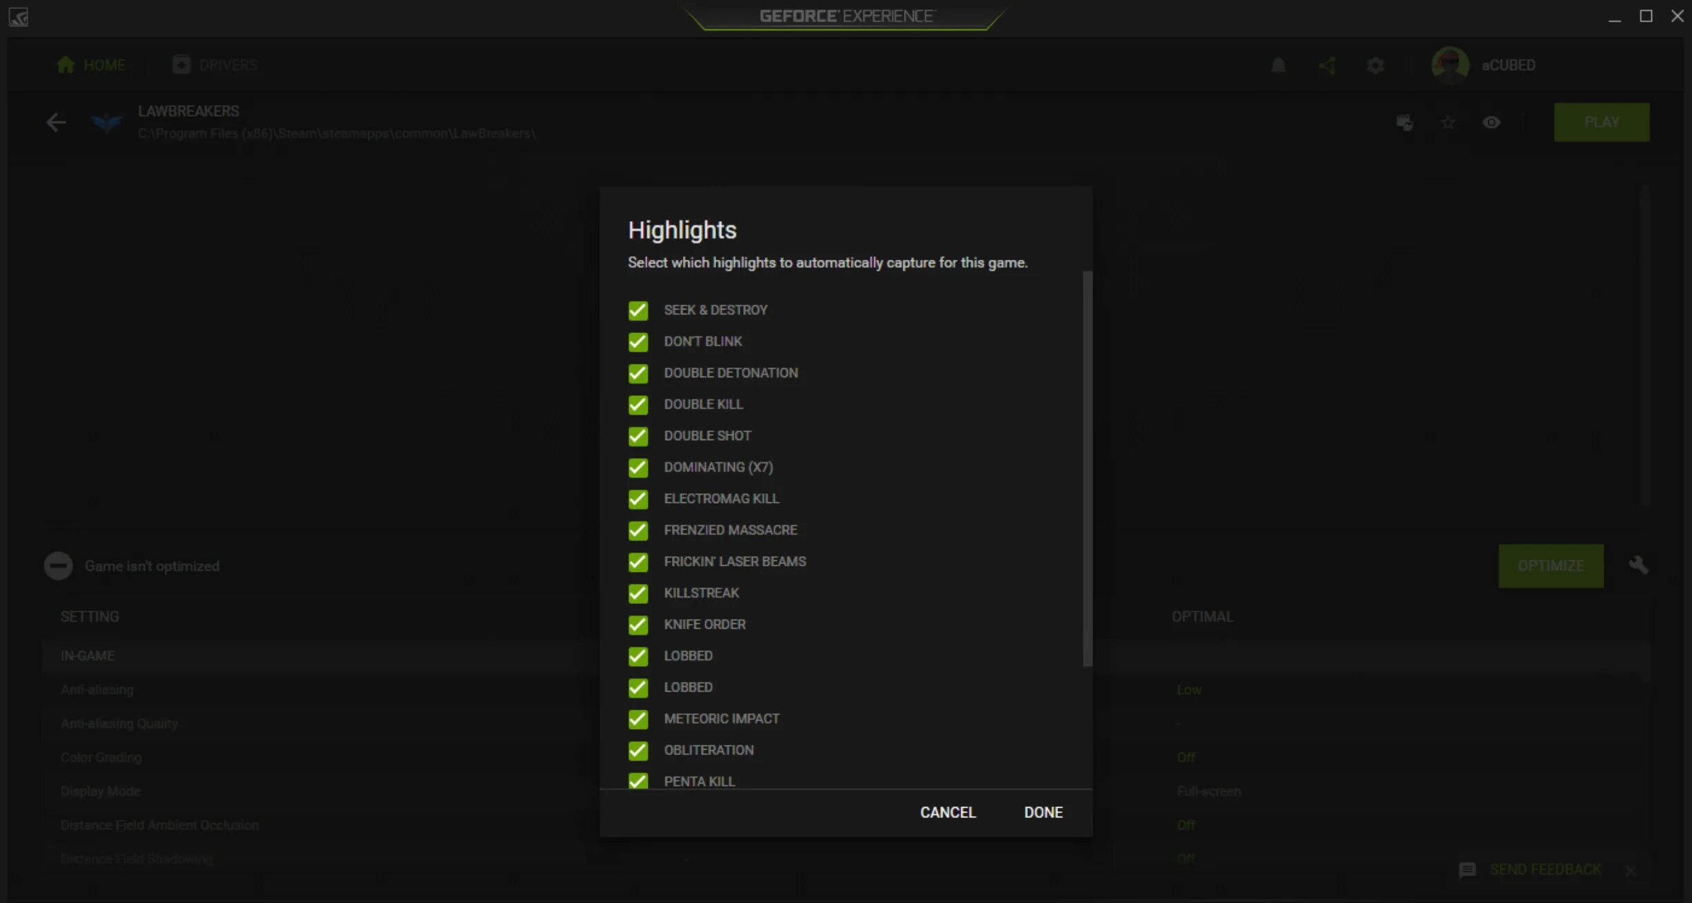This screenshot has width=1692, height=903.
Task: Open settings via the gear icon
Action: 1375,65
